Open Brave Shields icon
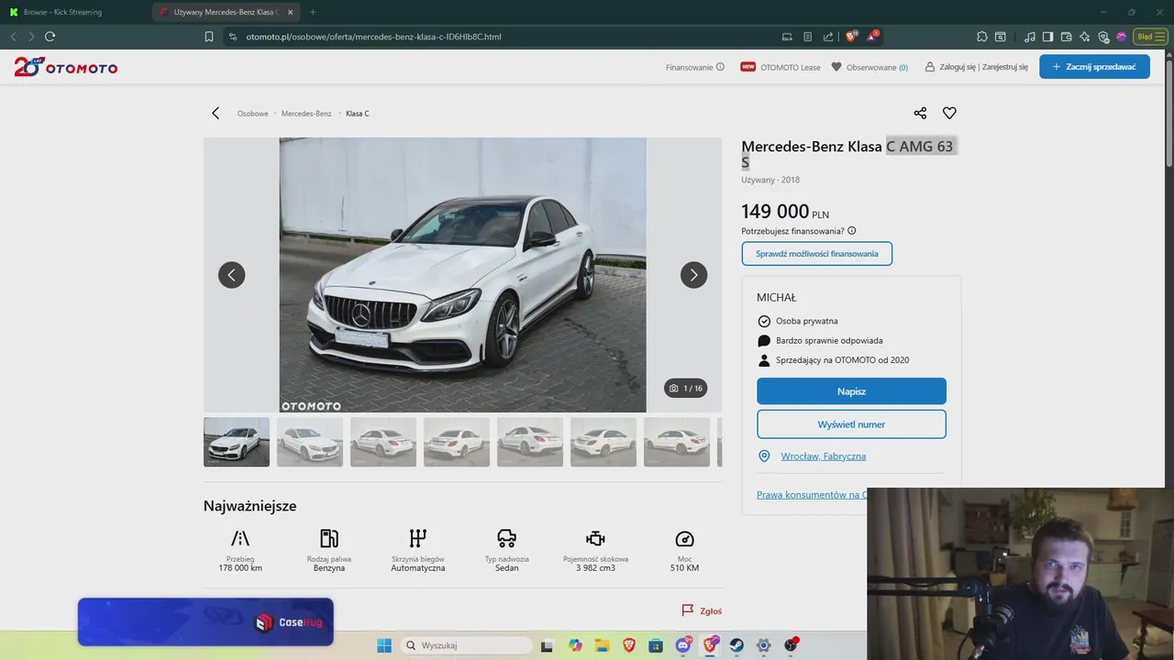Screen dimensions: 1174x660 [x=851, y=37]
